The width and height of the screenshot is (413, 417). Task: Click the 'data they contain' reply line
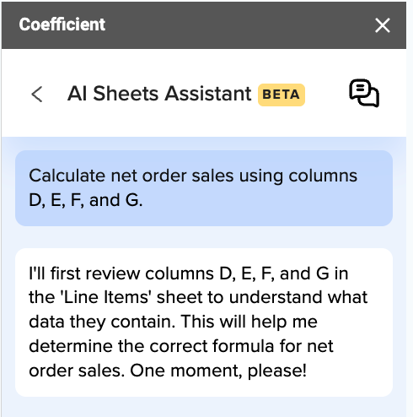coord(173,322)
